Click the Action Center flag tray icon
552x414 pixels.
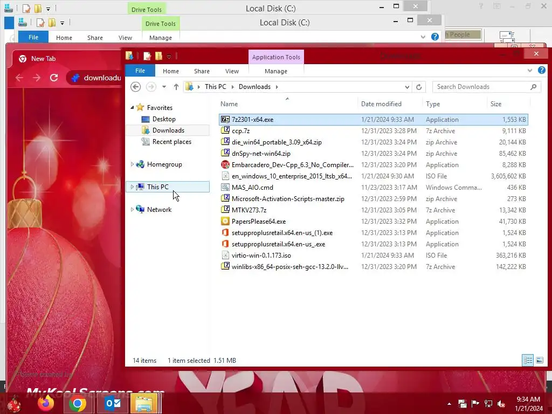tap(475, 404)
